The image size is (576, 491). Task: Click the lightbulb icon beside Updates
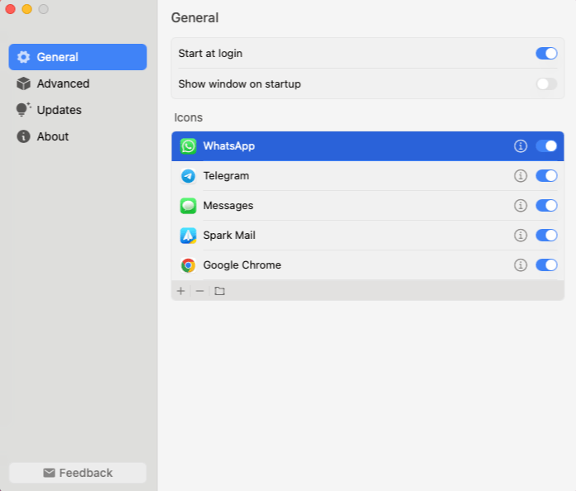click(23, 109)
